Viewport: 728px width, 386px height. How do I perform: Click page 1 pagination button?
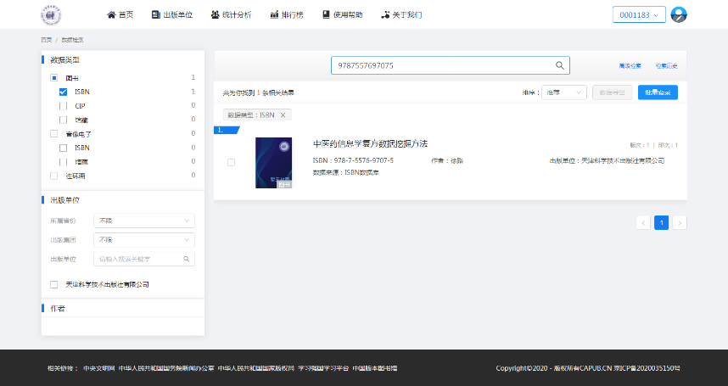pos(661,222)
